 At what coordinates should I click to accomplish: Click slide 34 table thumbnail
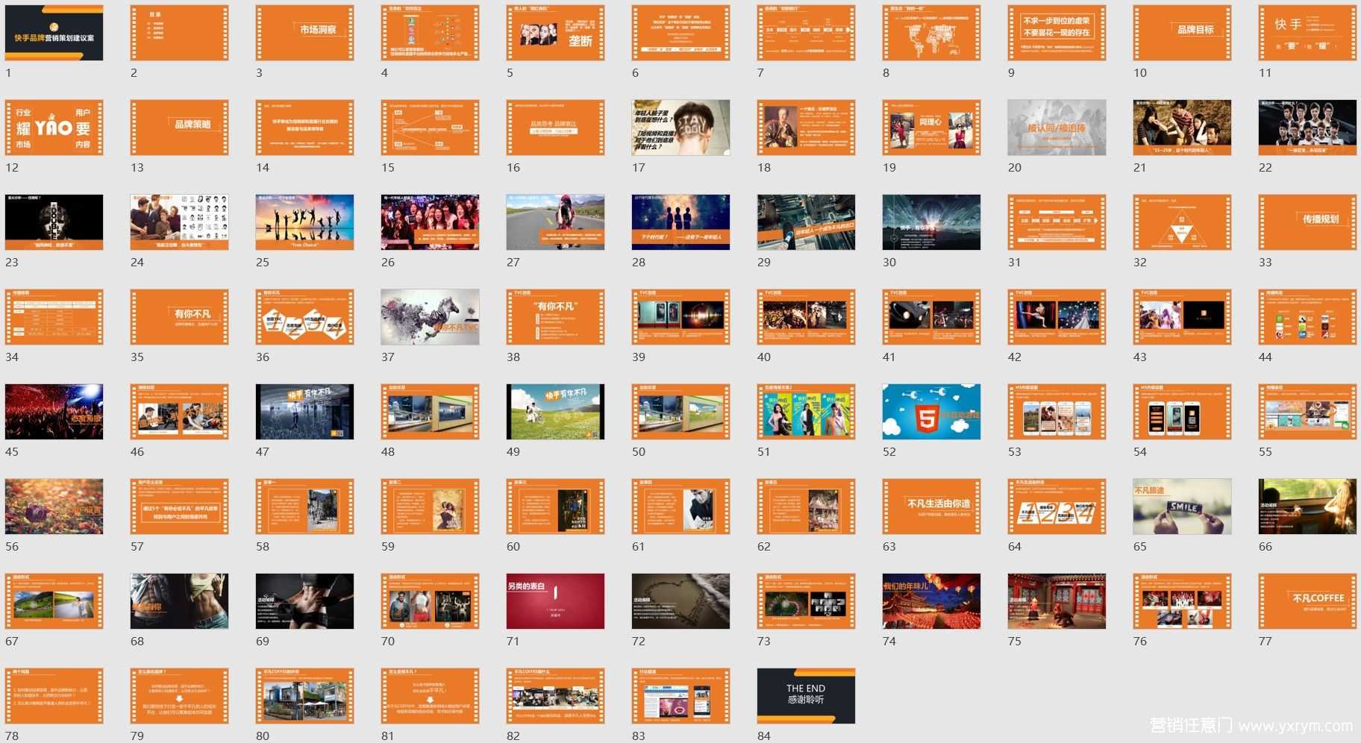pos(54,317)
